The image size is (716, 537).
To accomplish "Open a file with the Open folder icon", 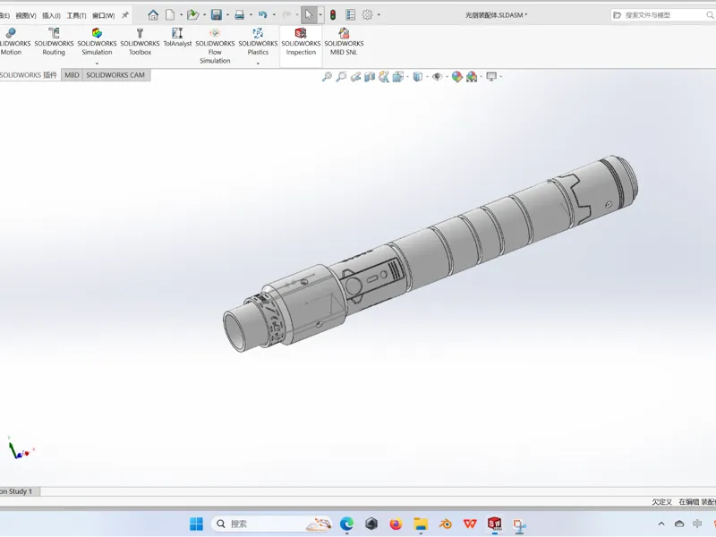I will click(x=193, y=15).
